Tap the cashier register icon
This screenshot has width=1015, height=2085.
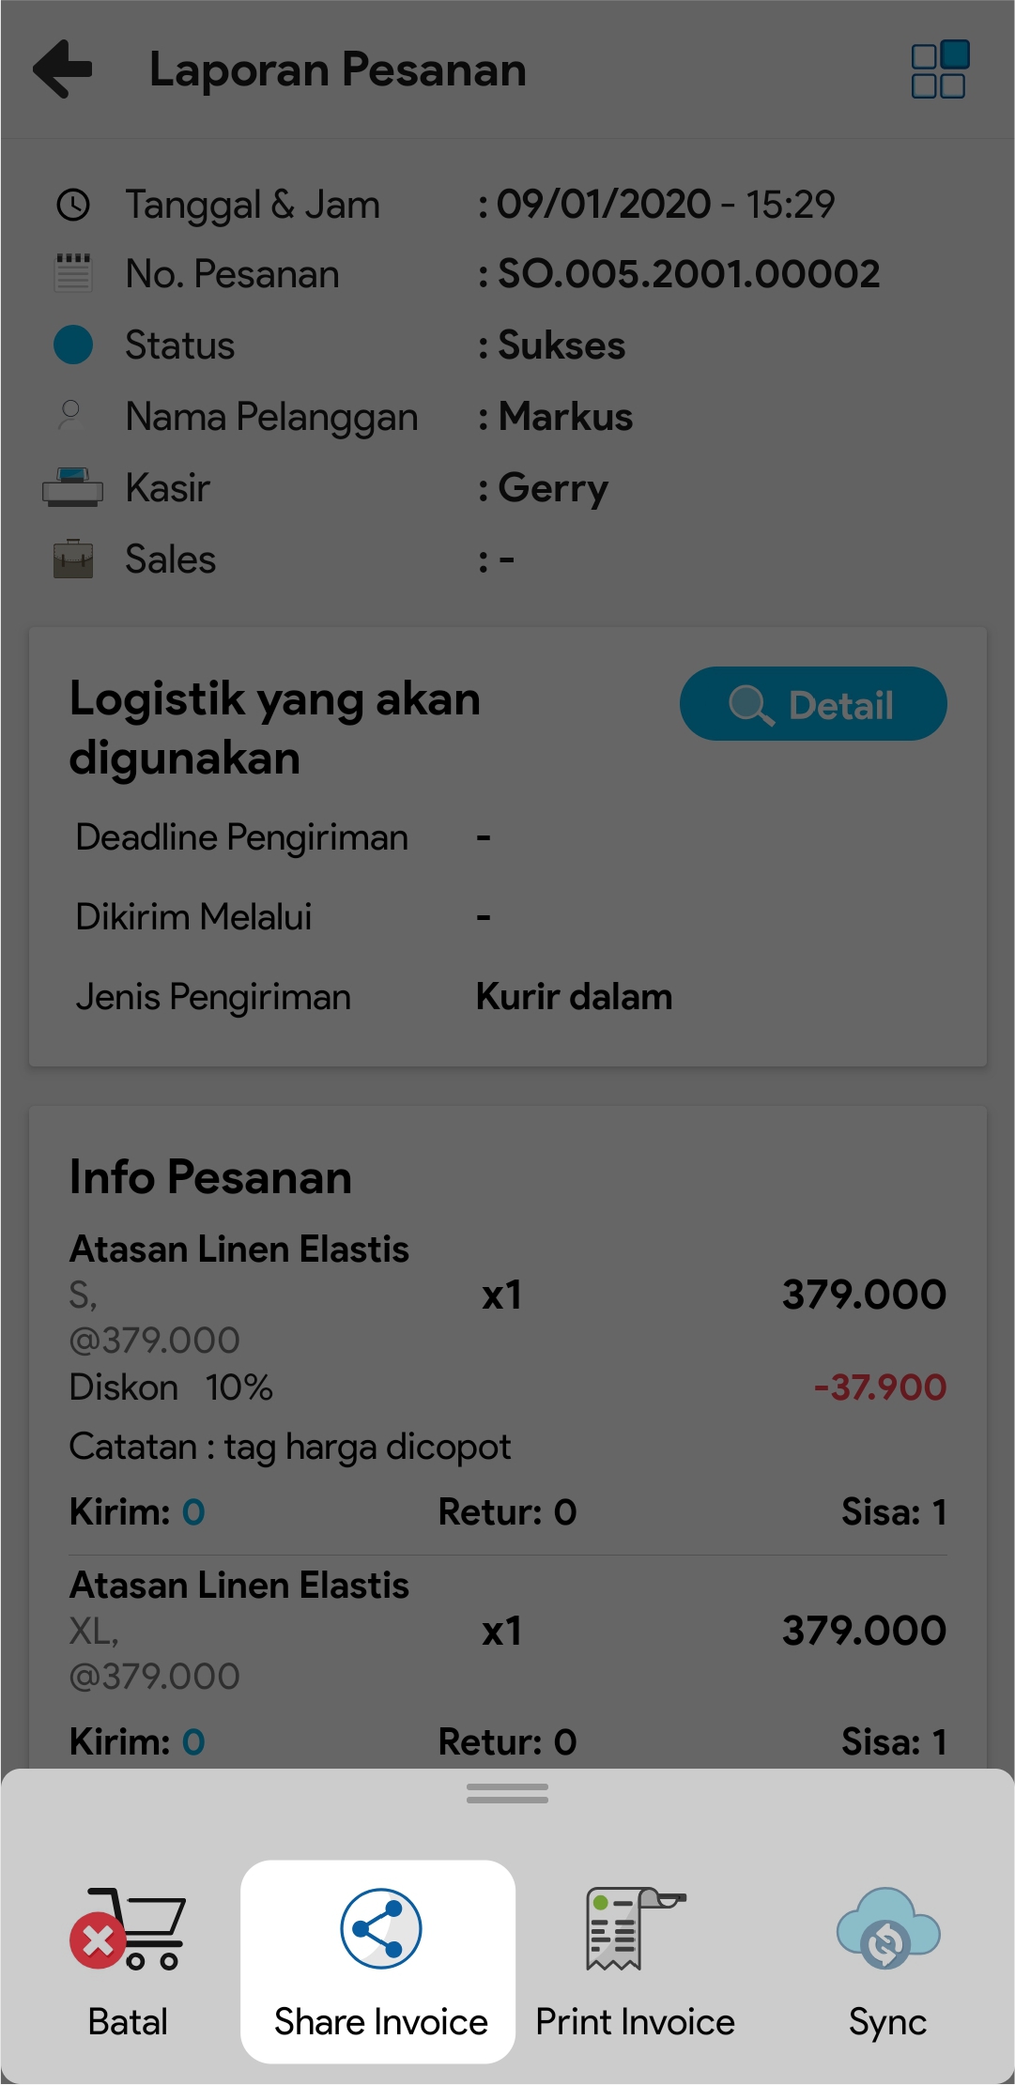click(73, 487)
